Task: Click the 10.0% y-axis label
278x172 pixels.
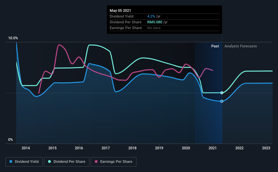Action: coord(13,38)
